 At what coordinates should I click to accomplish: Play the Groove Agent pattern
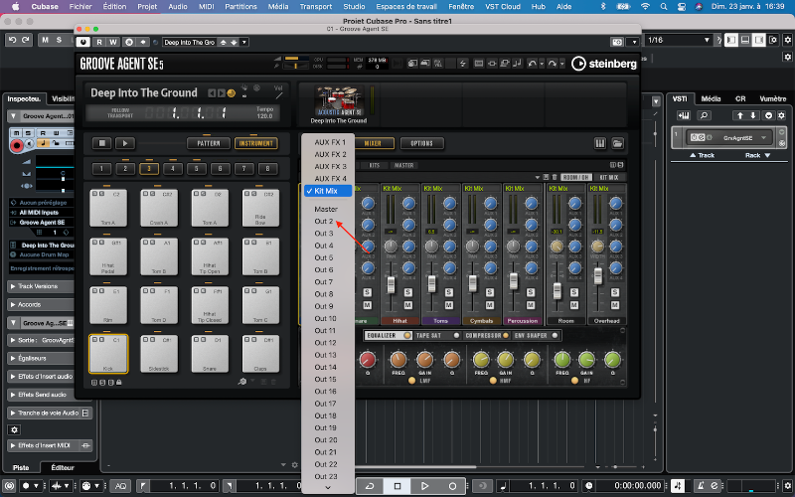pos(125,143)
